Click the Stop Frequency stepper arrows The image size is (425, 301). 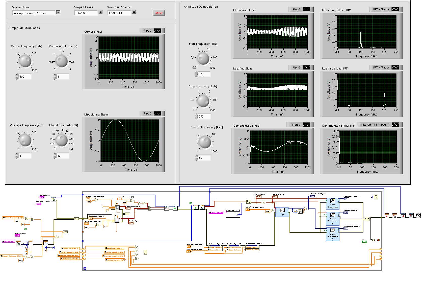pyautogui.click(x=196, y=117)
